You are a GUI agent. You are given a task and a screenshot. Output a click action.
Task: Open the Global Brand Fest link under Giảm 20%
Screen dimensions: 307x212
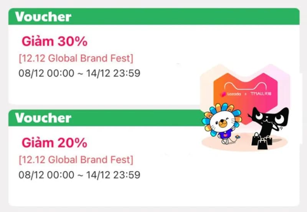(x=76, y=159)
